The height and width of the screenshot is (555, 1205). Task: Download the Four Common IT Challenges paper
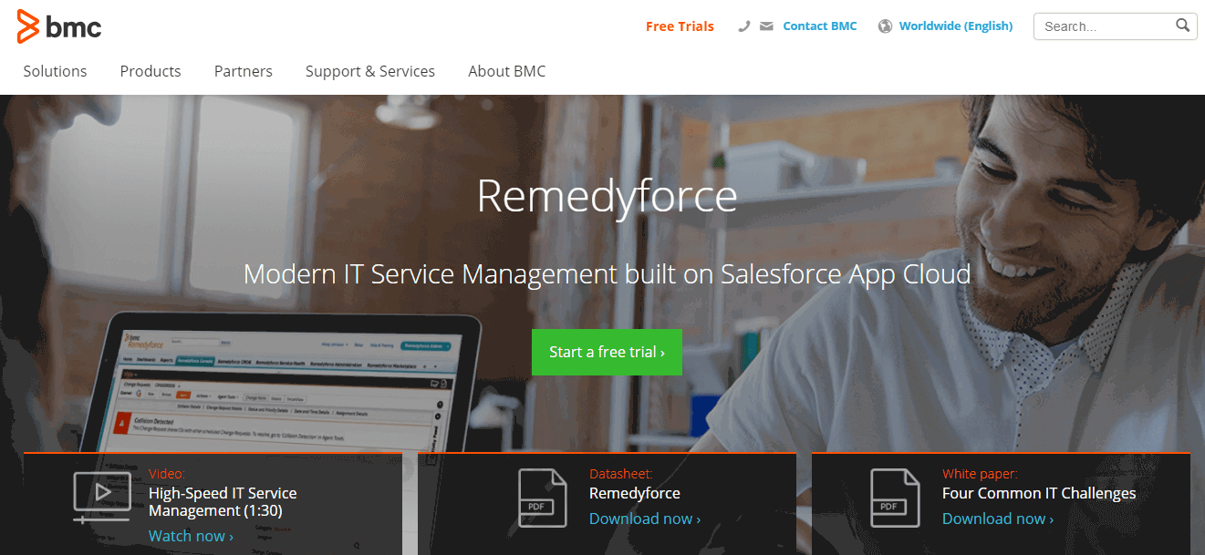point(998,519)
